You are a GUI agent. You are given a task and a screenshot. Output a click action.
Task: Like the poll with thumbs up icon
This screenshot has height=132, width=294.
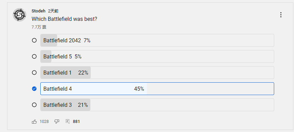(34, 122)
